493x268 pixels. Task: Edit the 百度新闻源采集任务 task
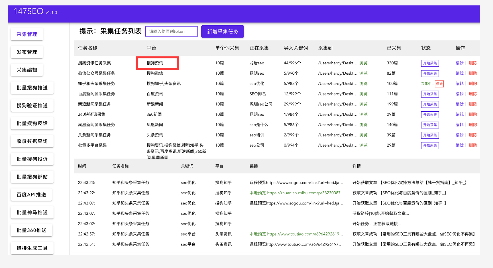[459, 94]
